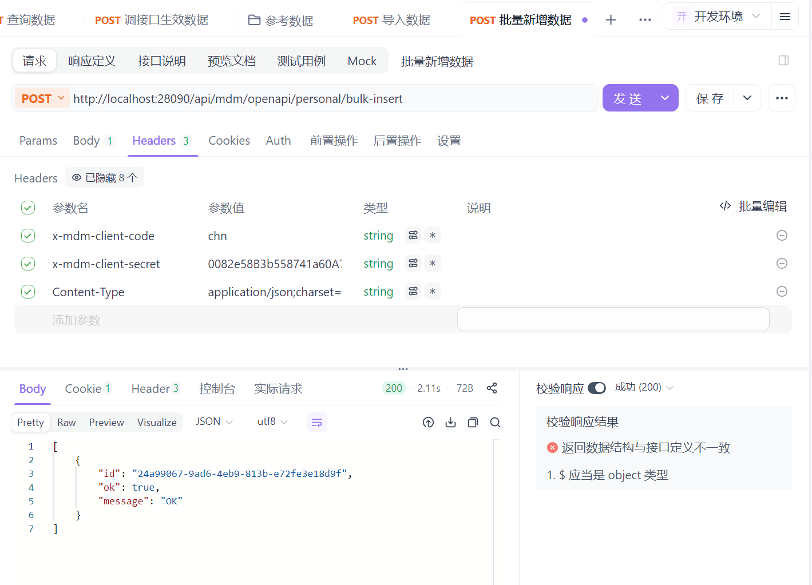Open new tab with plus icon
Viewport: 812px width, 585px height.
click(x=611, y=20)
